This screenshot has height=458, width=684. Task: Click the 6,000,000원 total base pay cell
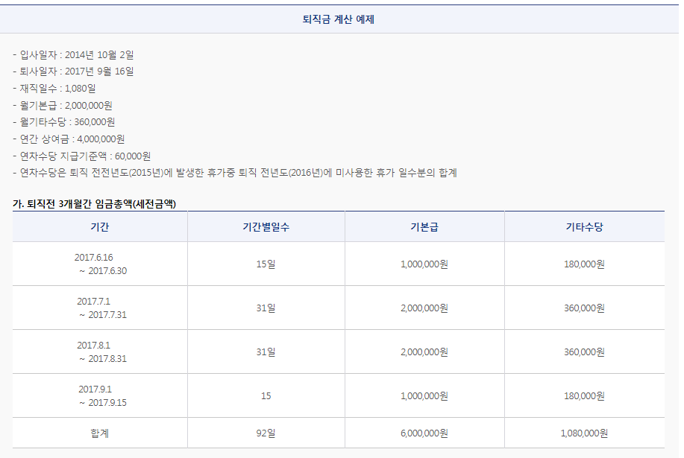pos(424,433)
